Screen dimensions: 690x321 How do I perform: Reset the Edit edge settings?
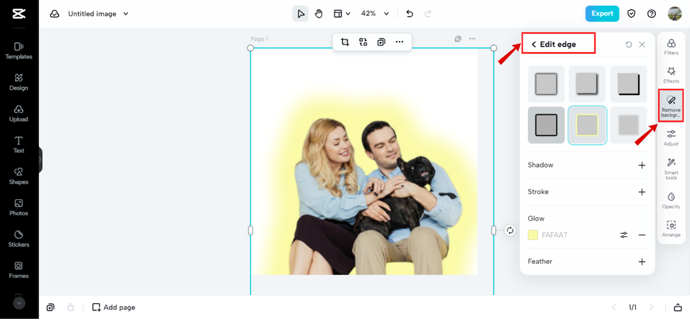(x=629, y=44)
